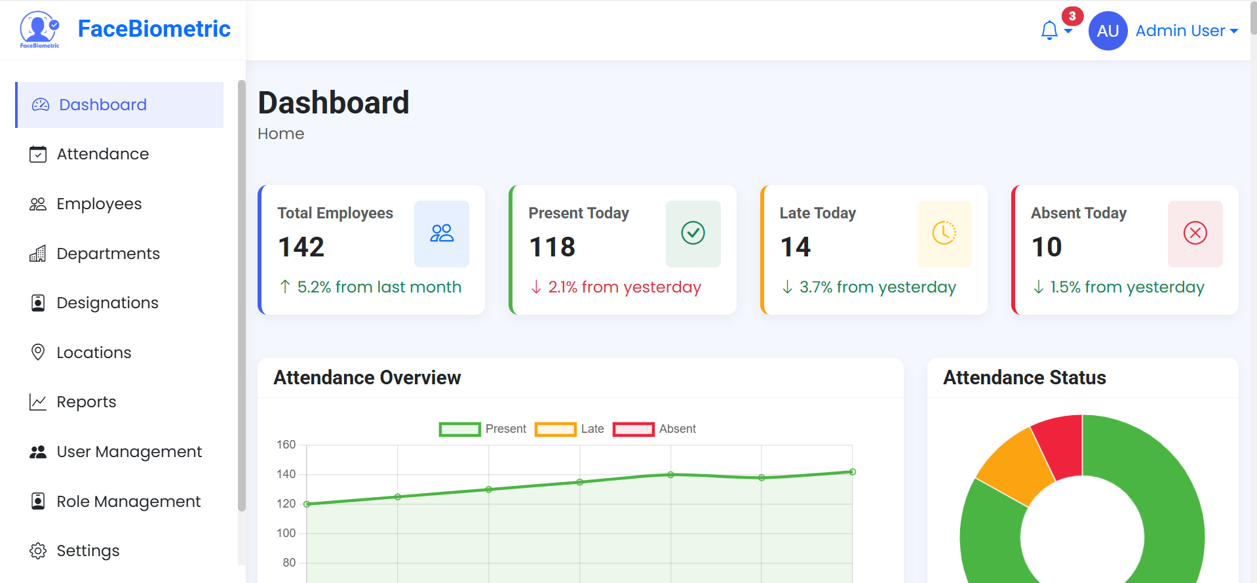Click the Dashboard page title
The height and width of the screenshot is (583, 1257).
[x=334, y=103]
